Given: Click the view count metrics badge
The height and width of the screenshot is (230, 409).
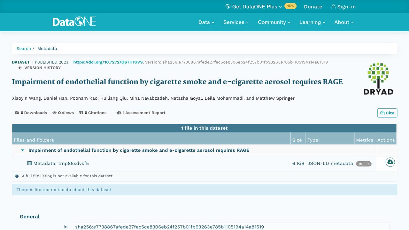Looking at the screenshot, I should (x=364, y=164).
